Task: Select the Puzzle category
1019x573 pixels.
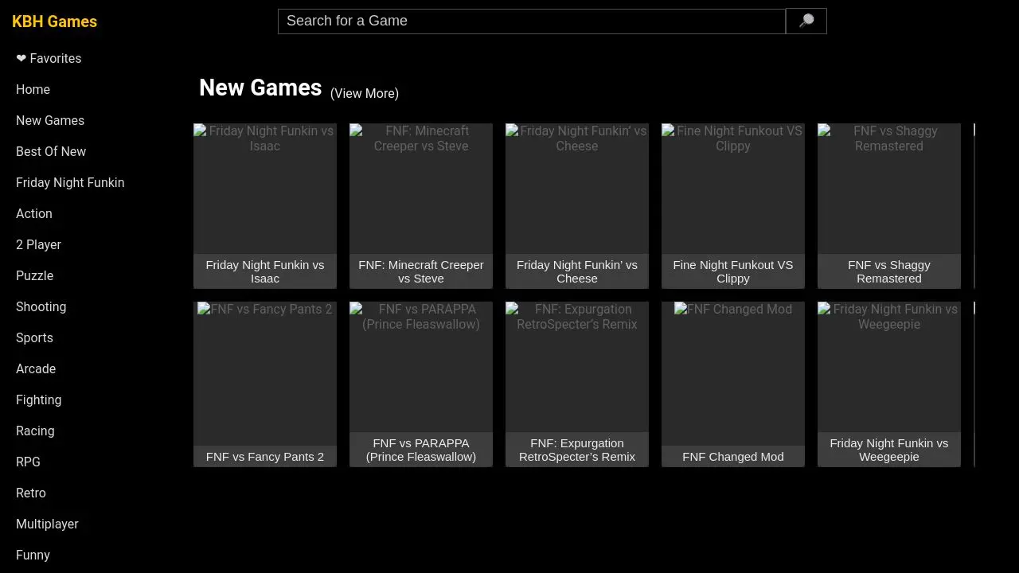Action: click(35, 275)
